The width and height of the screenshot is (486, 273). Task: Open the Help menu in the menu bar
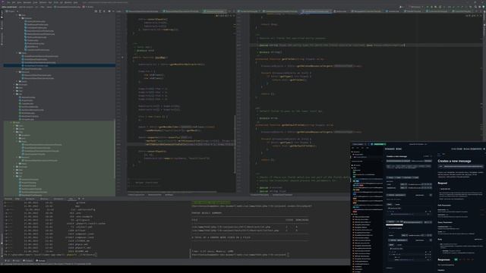tap(76, 2)
